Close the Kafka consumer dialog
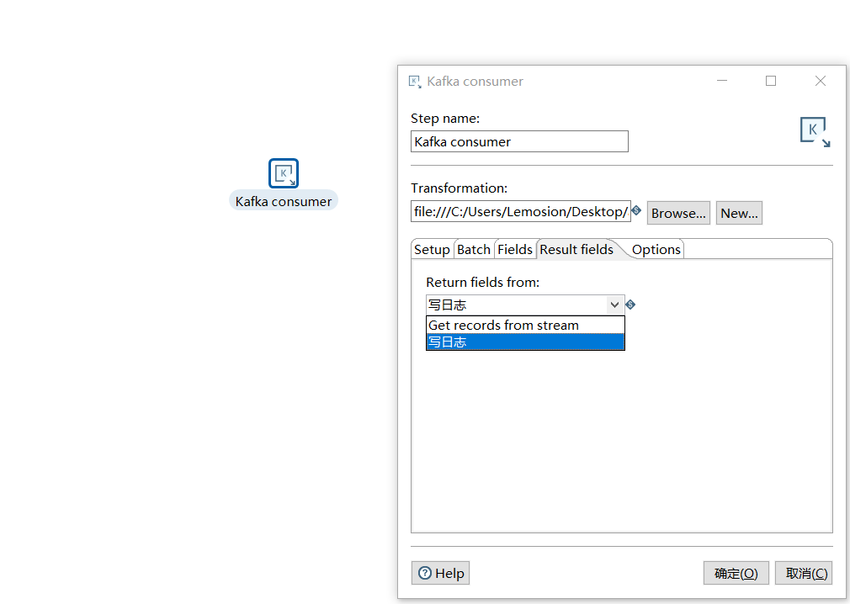Screen dimensions: 850x604 [x=821, y=81]
